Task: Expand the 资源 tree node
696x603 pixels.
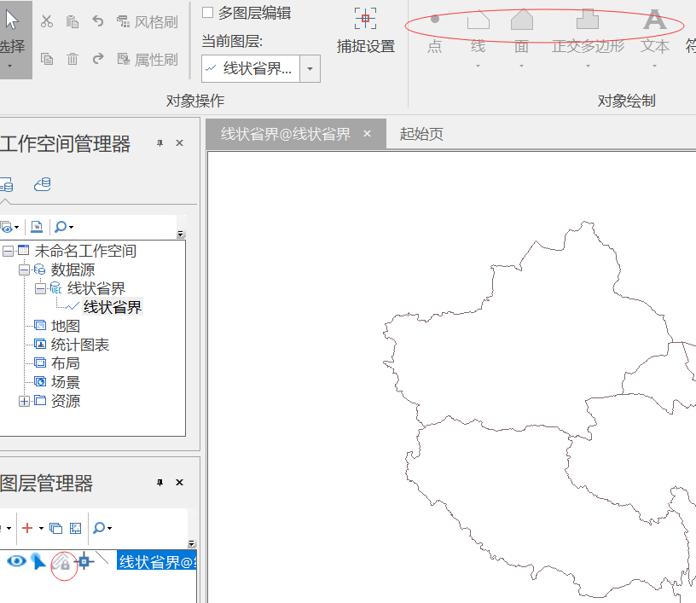Action: coord(24,401)
